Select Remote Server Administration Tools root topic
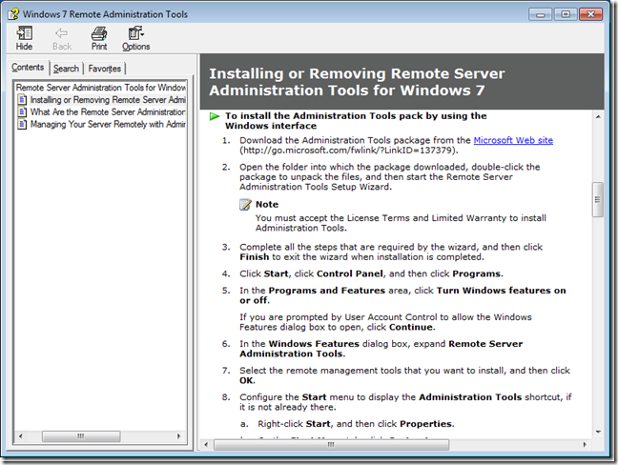 pyautogui.click(x=100, y=88)
